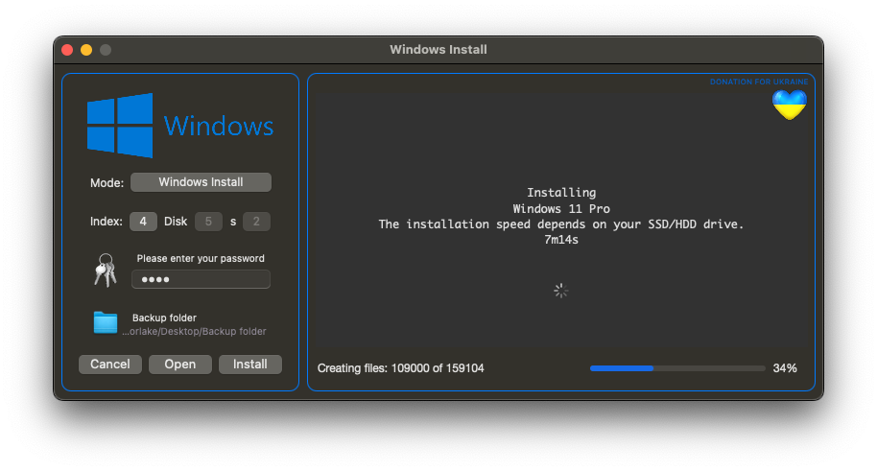The height and width of the screenshot is (471, 877).
Task: Close the Windows Install window
Action: (68, 50)
